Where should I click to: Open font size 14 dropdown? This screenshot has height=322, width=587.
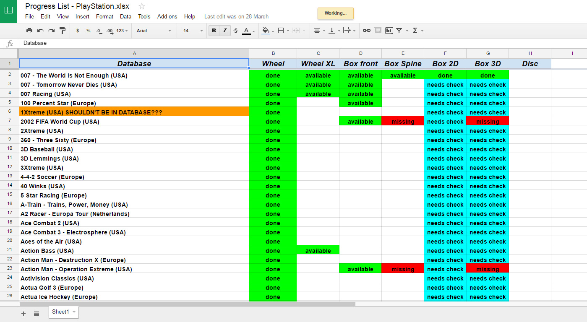point(193,31)
